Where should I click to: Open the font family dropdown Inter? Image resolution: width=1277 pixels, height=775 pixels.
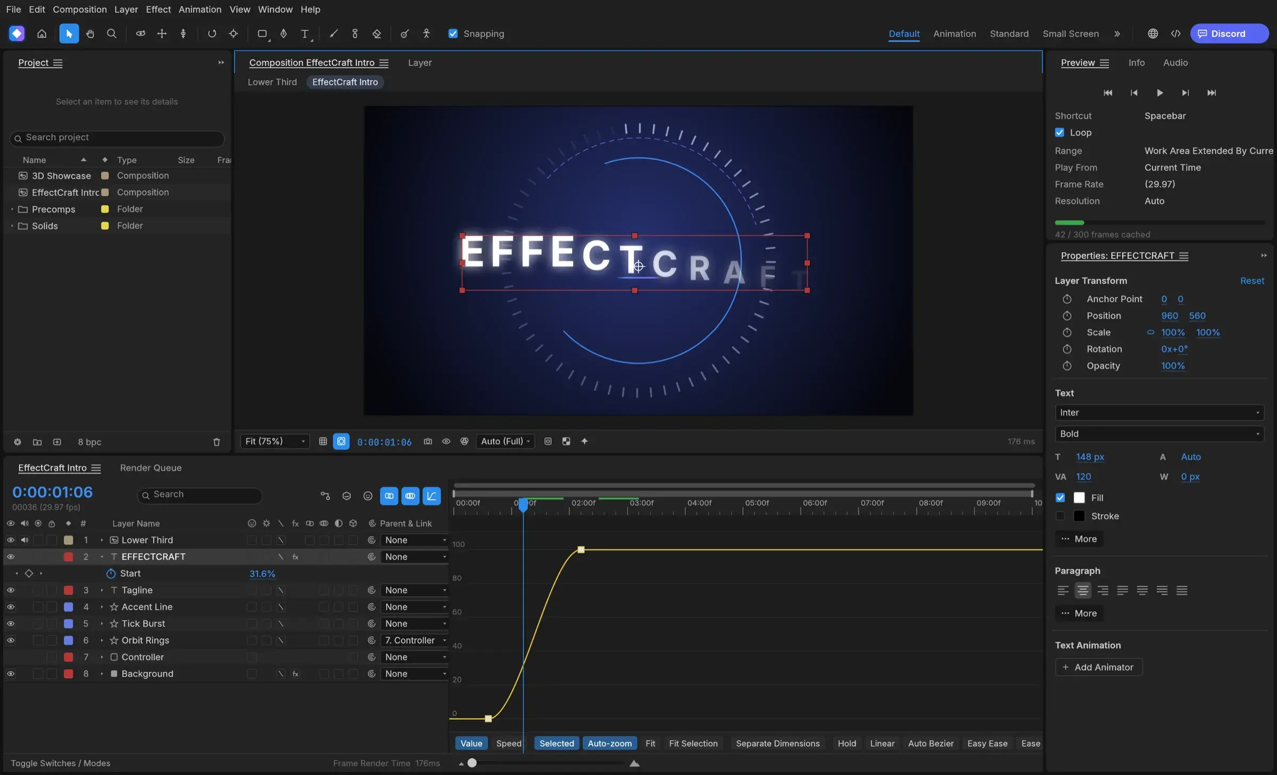1159,412
